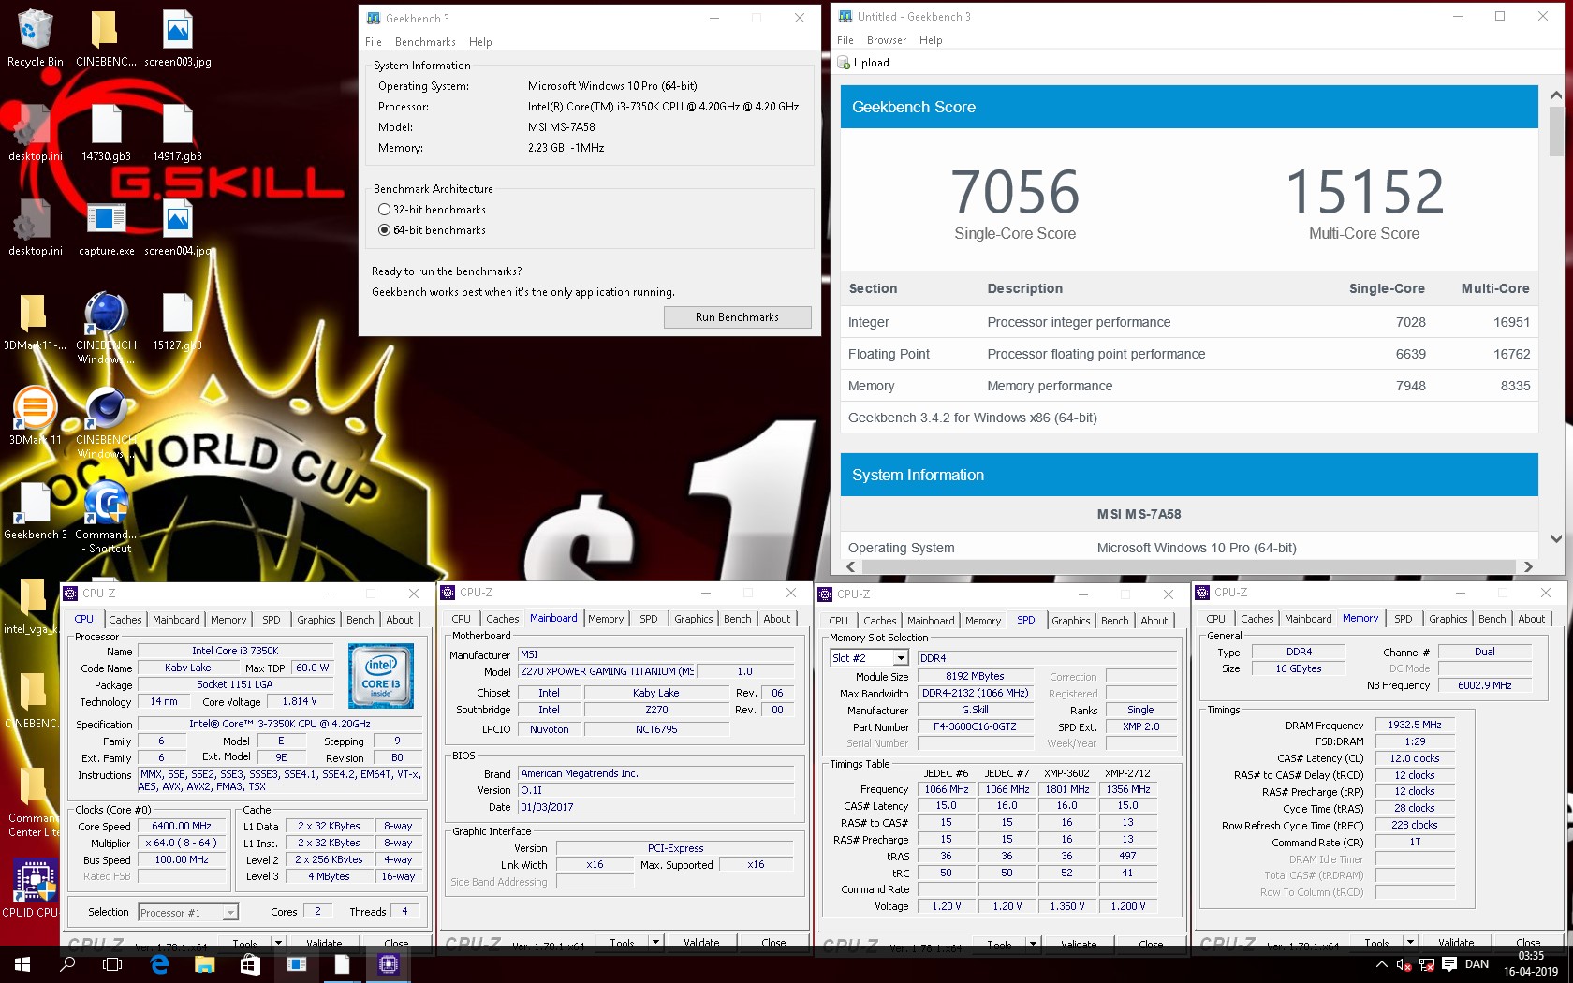Open taskbar Search magnifier
The image size is (1573, 983).
click(67, 963)
